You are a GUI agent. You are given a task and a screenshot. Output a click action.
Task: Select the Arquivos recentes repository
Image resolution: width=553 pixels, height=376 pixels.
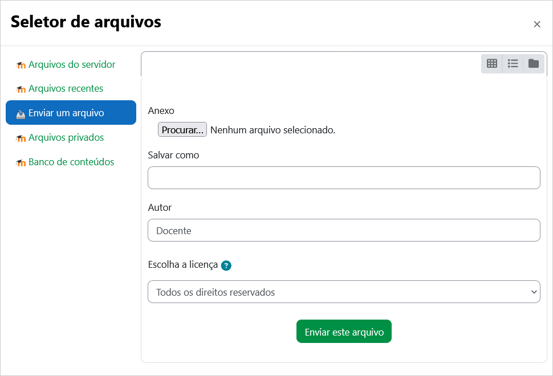point(66,89)
